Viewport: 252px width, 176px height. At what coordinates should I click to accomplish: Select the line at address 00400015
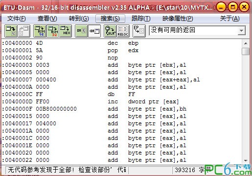[121, 116]
